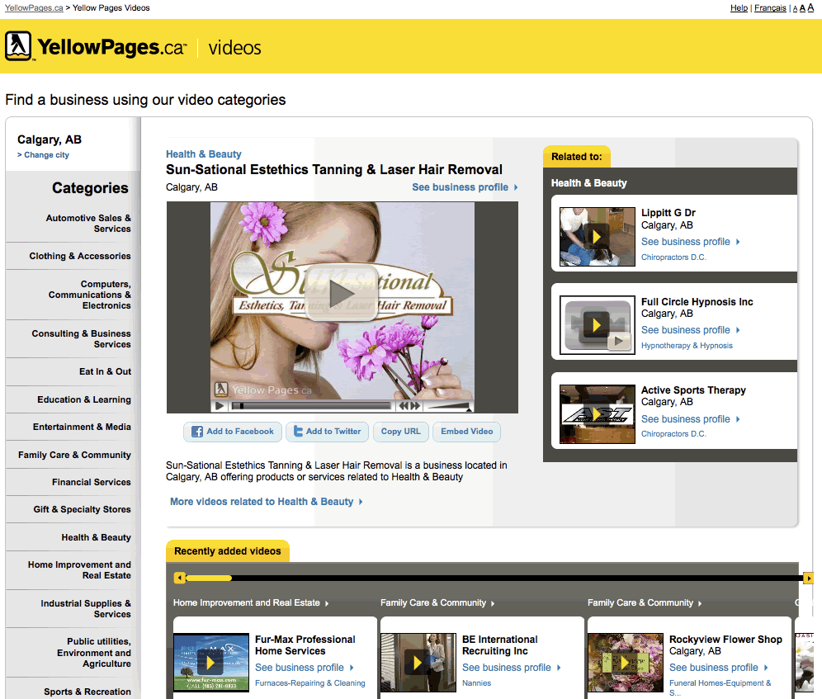Click the video progress seek bar

311,406
